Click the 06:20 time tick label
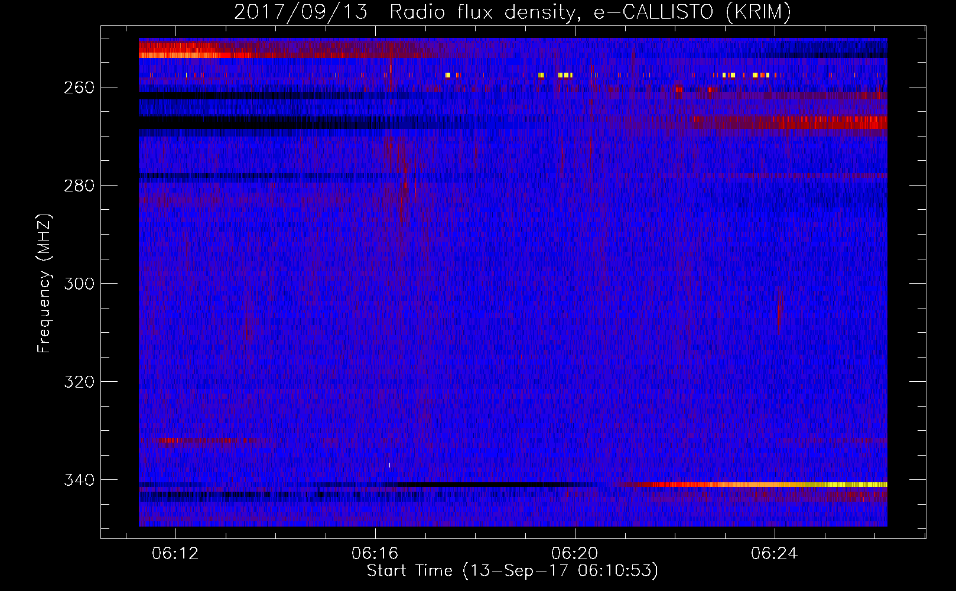The height and width of the screenshot is (591, 956). [575, 554]
